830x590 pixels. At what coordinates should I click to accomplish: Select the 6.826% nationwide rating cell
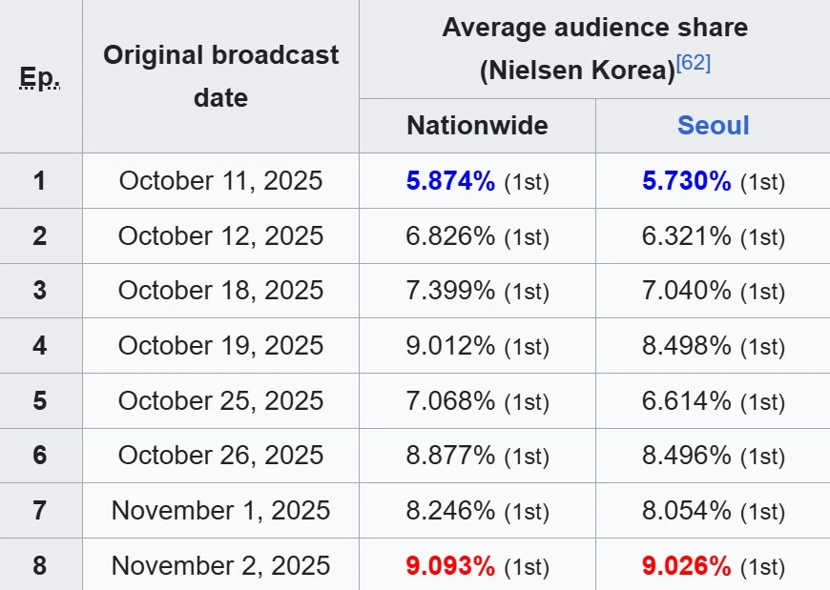[450, 236]
